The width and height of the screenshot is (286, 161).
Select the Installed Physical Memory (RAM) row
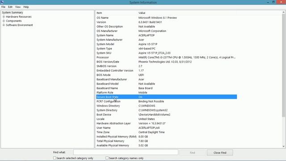(x=166, y=136)
